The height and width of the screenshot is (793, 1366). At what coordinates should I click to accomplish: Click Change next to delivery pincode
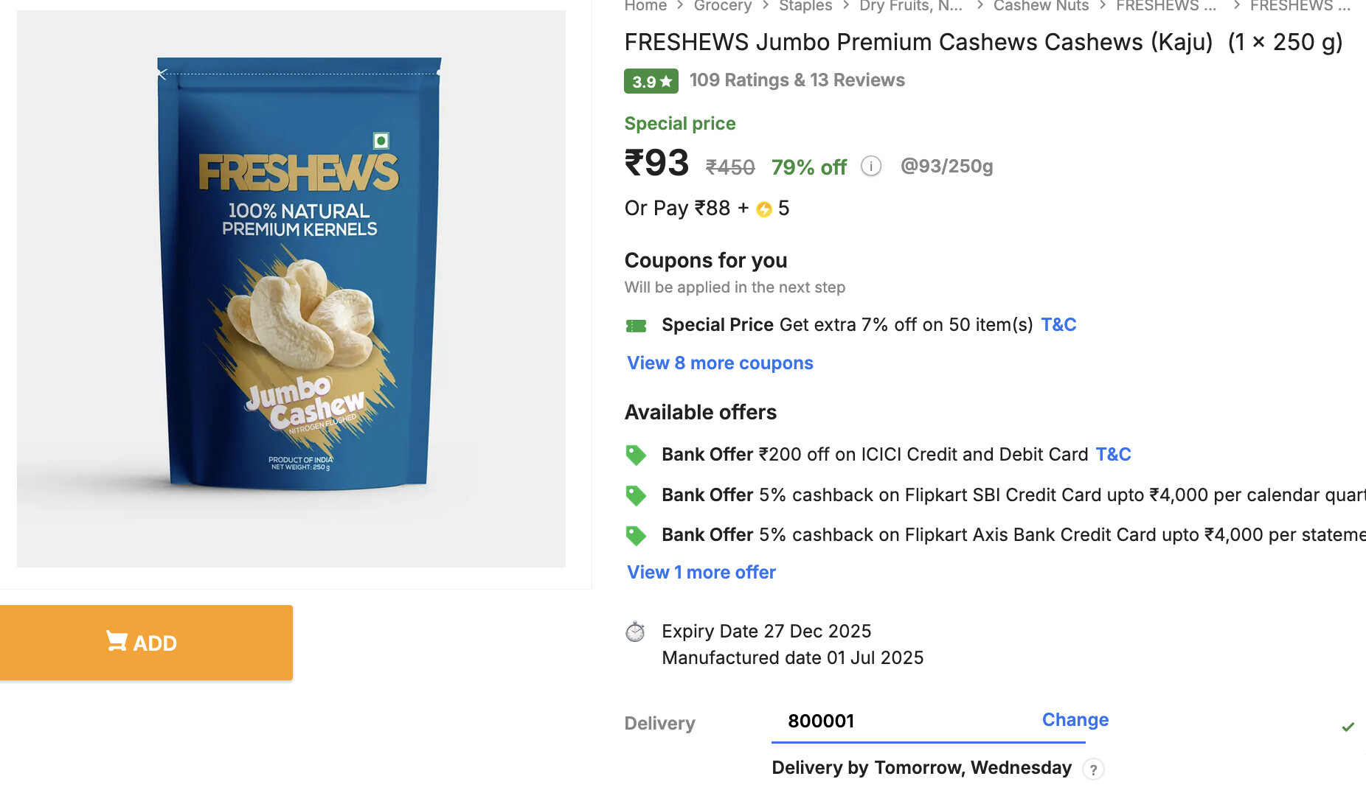pos(1075,720)
